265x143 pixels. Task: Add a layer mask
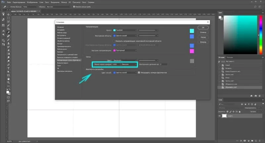click(x=244, y=141)
